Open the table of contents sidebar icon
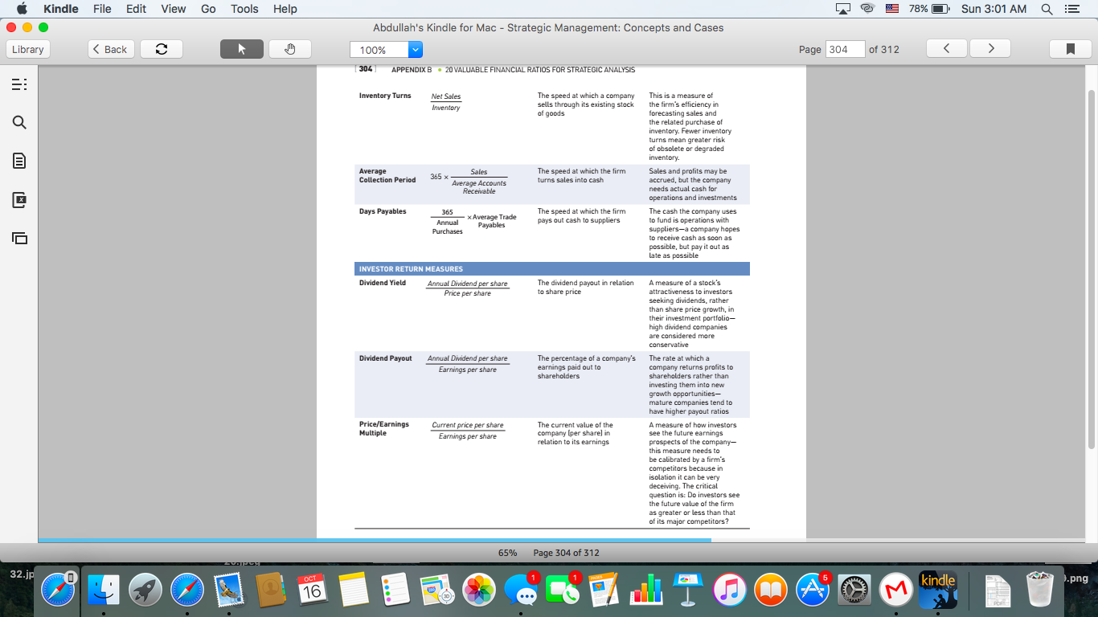 [20, 84]
